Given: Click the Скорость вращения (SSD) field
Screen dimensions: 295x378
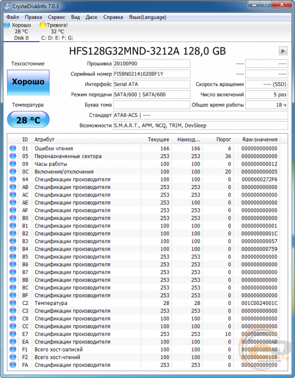Looking at the screenshot, I should coord(266,85).
